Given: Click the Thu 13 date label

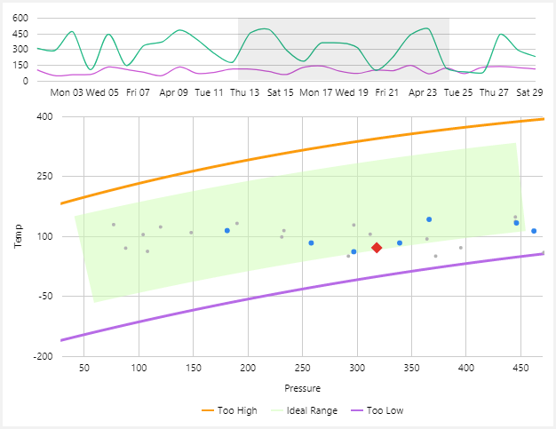Looking at the screenshot, I should click(x=244, y=91).
